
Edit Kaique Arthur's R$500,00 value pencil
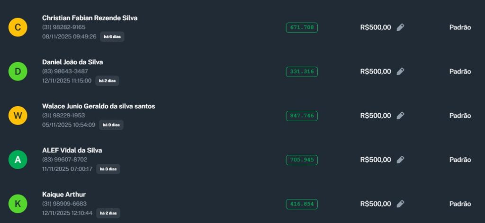[400, 204]
